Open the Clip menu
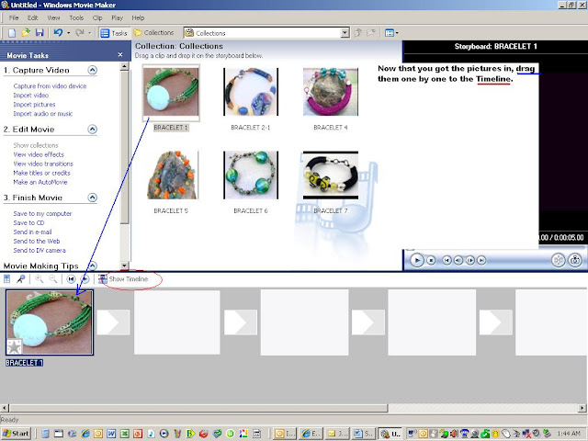Viewport: 588px width, 441px height. [97, 17]
